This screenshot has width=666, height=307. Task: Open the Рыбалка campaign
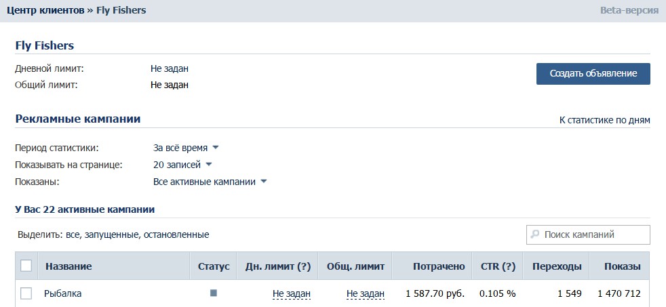point(63,293)
